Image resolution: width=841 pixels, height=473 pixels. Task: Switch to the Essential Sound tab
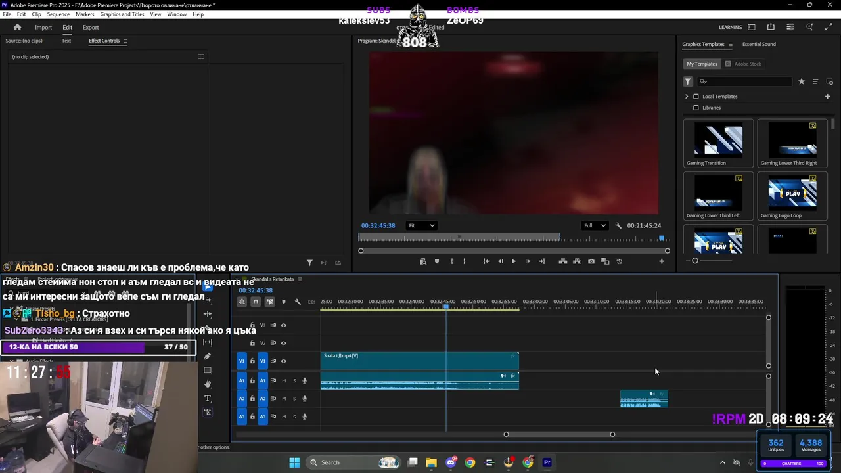[759, 44]
